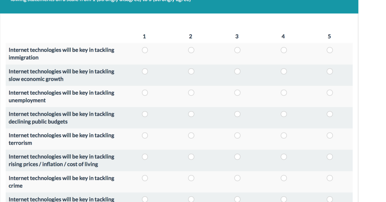Image resolution: width=386 pixels, height=202 pixels.
Task: Select rating 3 for tackling unemployment
Action: point(237,93)
